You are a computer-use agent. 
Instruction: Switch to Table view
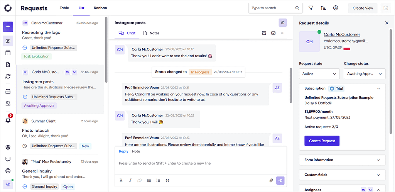64,8
